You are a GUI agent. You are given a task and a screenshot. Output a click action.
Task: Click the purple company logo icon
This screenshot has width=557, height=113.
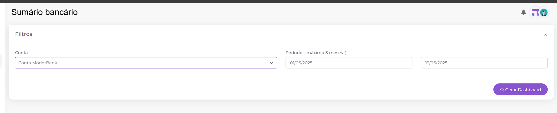[x=535, y=13]
